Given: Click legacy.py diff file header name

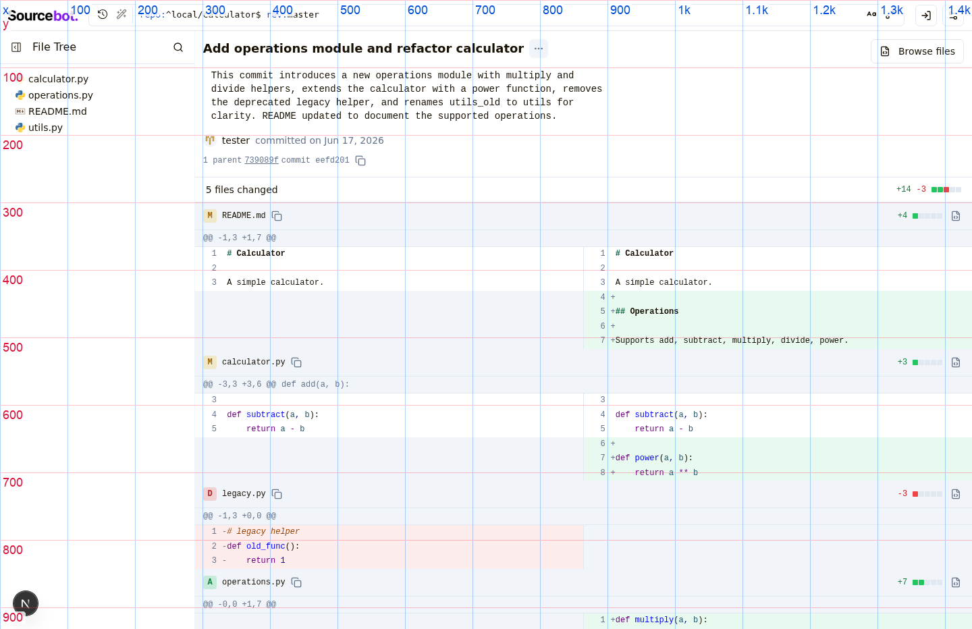Looking at the screenshot, I should click(244, 494).
